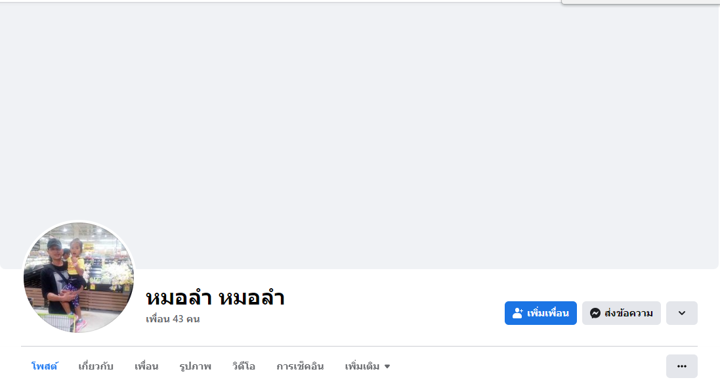720x382 pixels.
Task: Click the small triangle arrow after เพิ่มเติม
Action: click(x=387, y=366)
